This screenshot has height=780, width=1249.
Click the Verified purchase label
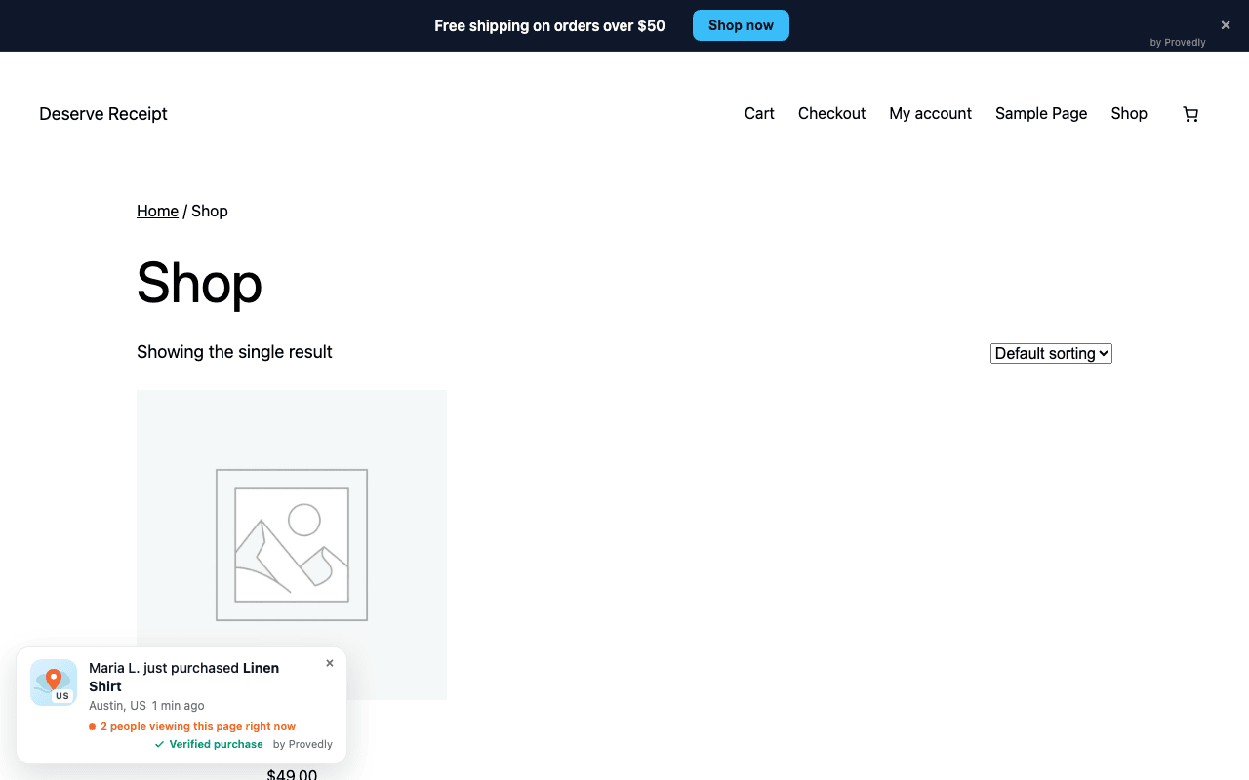(209, 744)
